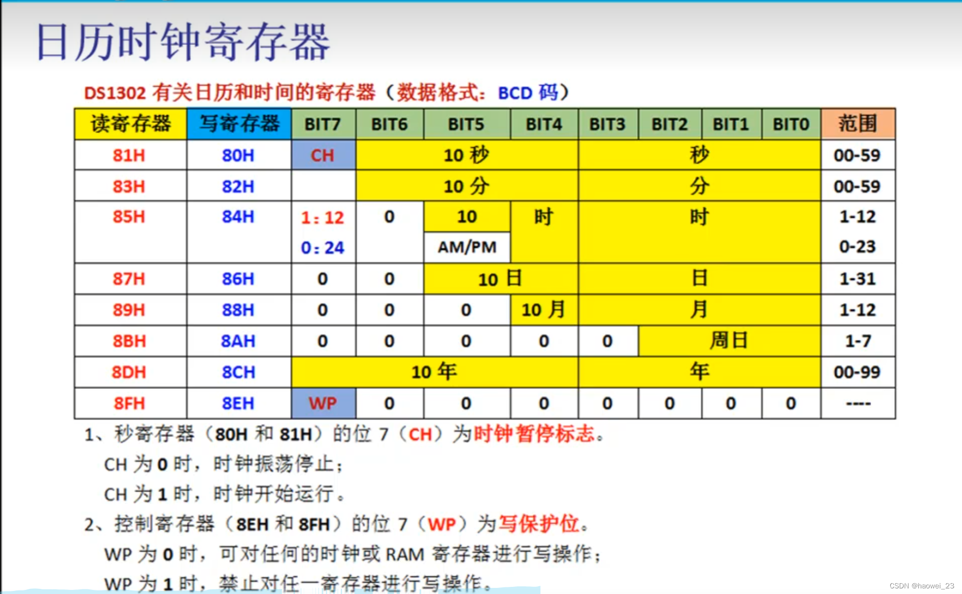Click the blue BCD 码 text in subtitle
Viewport: 962px width, 594px height.
[x=528, y=93]
